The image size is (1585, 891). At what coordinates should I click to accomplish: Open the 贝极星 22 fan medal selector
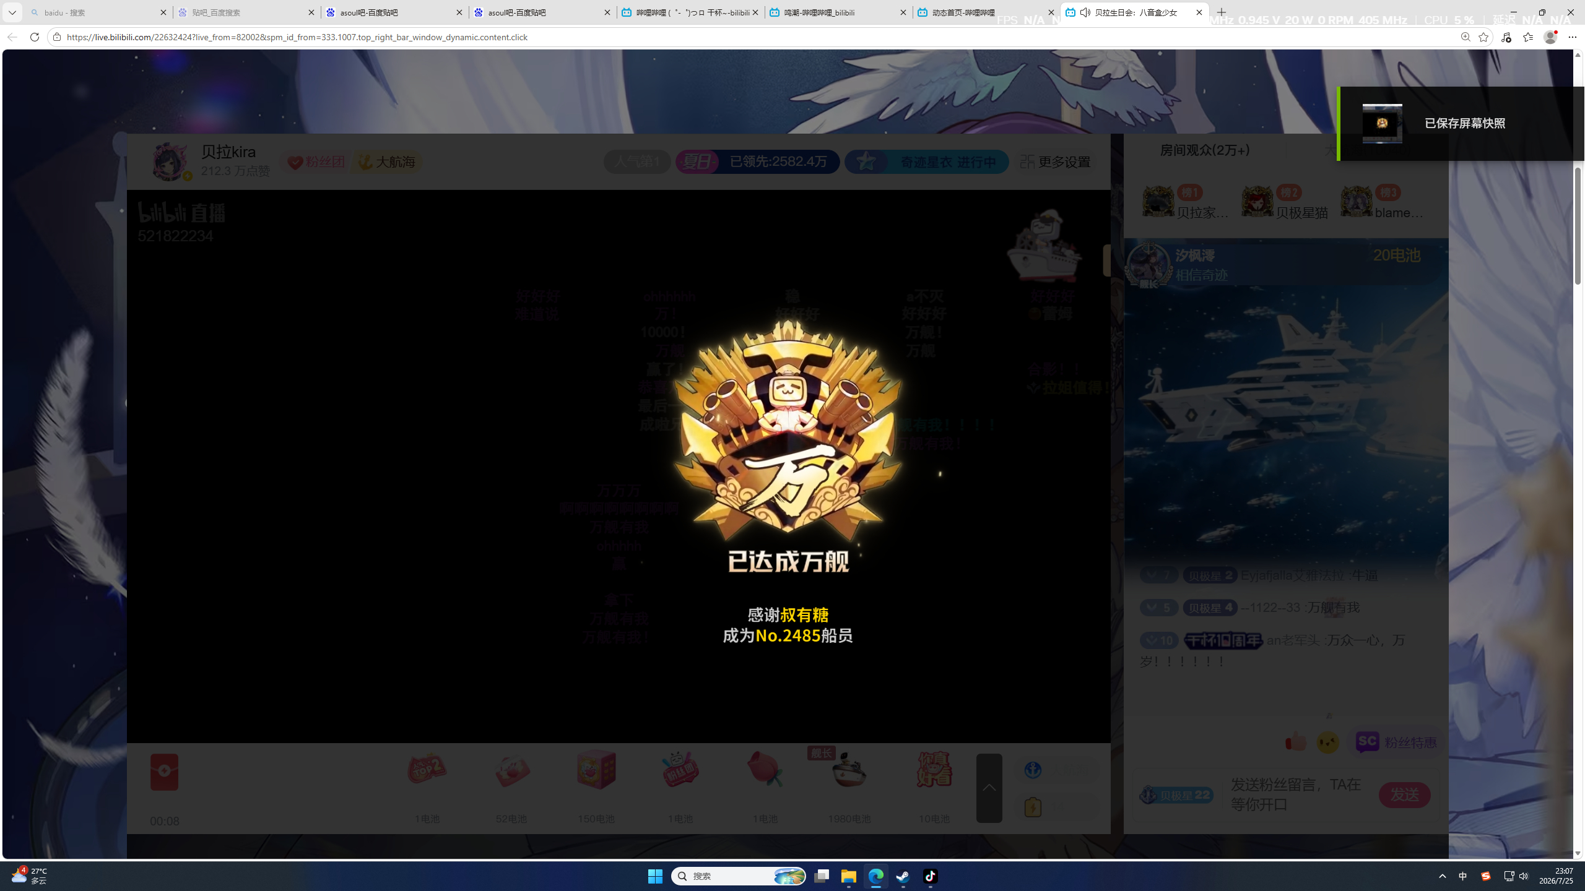click(x=1176, y=795)
